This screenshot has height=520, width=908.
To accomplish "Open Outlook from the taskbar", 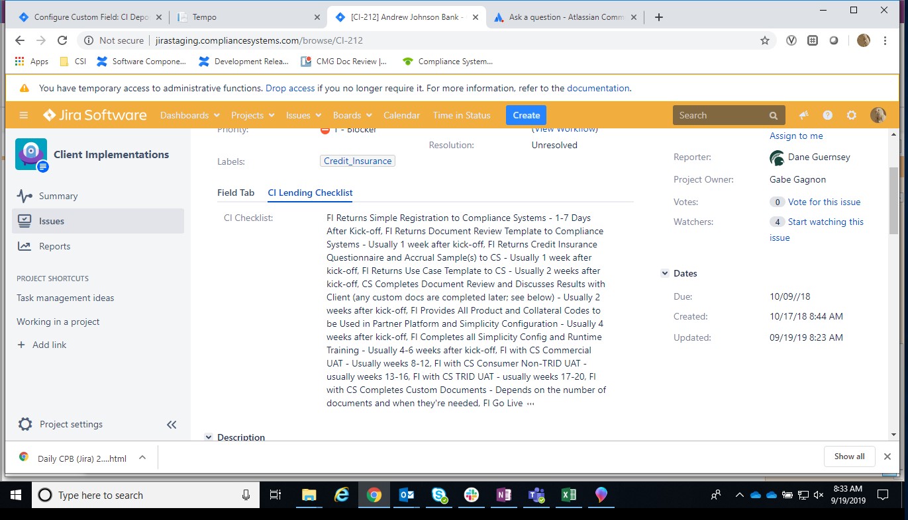I will (406, 495).
